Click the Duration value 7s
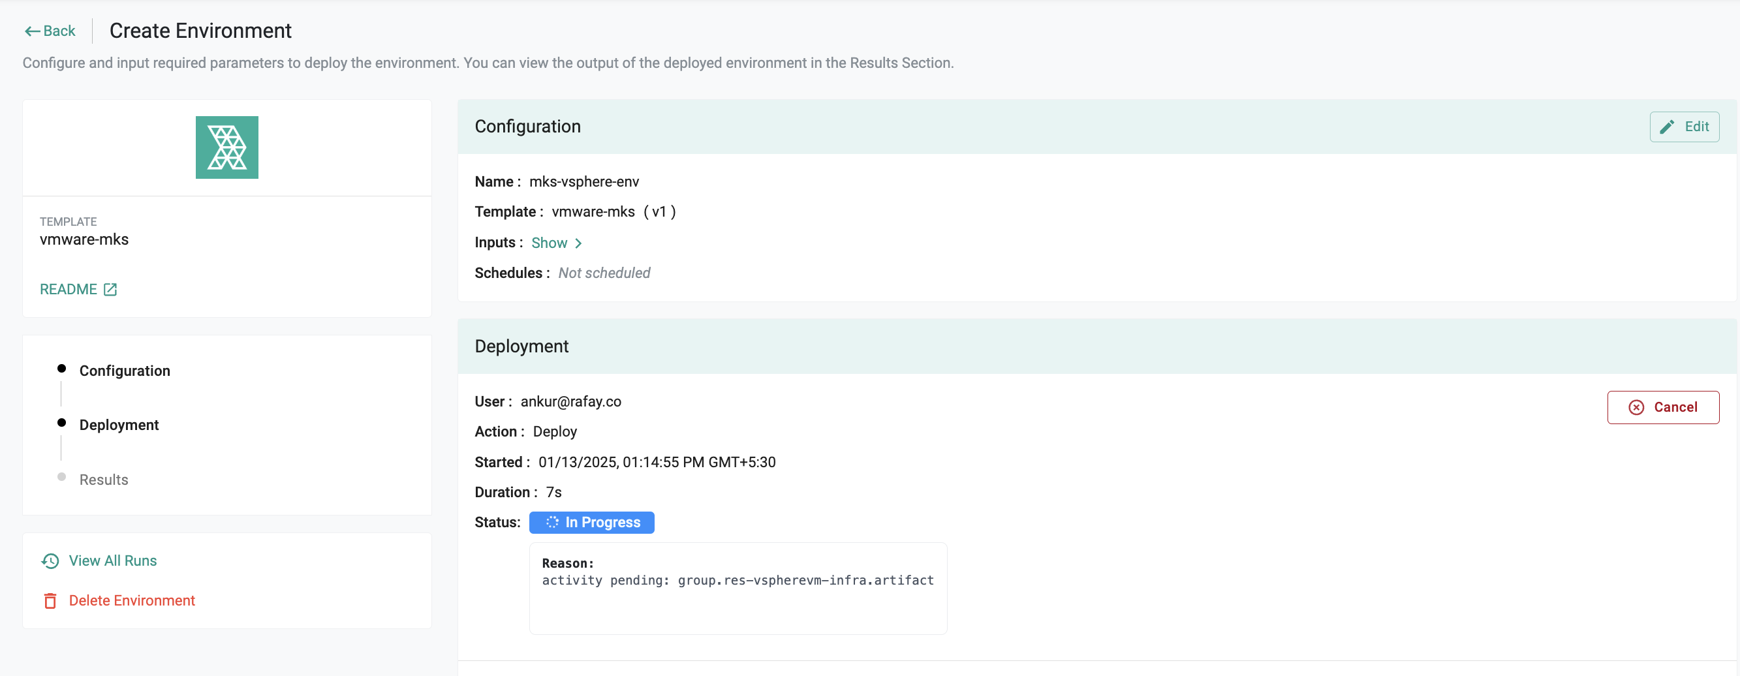 553,492
